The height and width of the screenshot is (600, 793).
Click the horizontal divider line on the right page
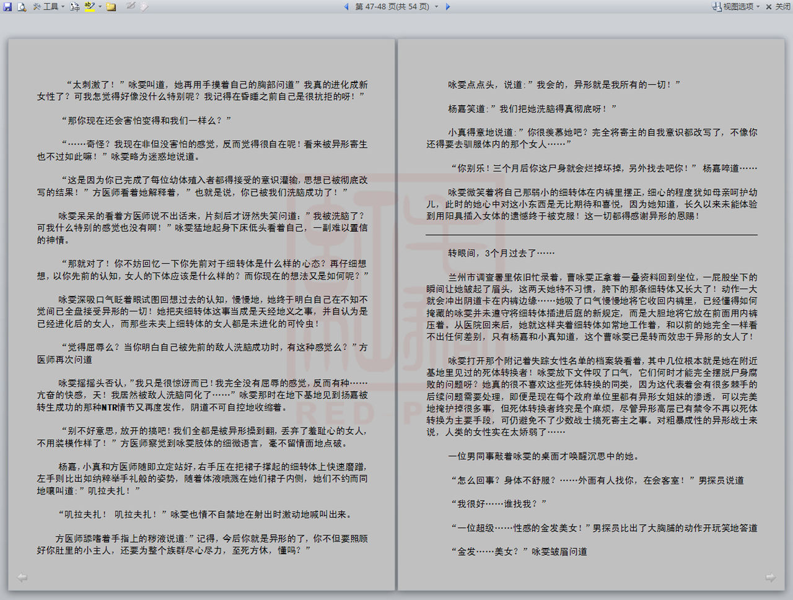pos(591,235)
